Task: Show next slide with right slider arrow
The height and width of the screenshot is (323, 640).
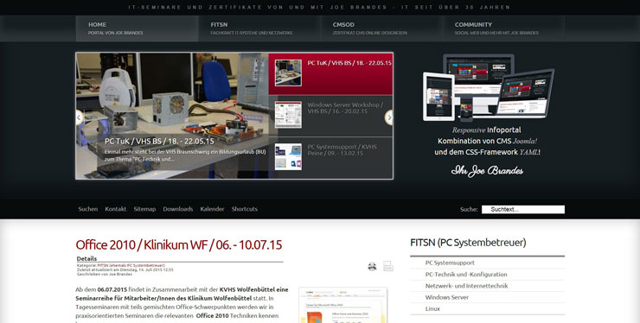Action: 389,117
